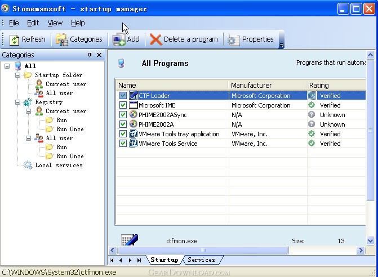Click the Microsoft IME window icon
The height and width of the screenshot is (277, 378).
(x=134, y=105)
